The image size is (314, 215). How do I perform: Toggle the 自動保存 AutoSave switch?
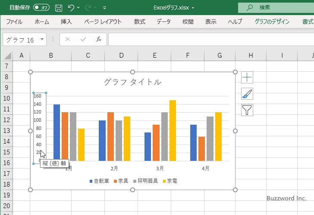tap(41, 8)
